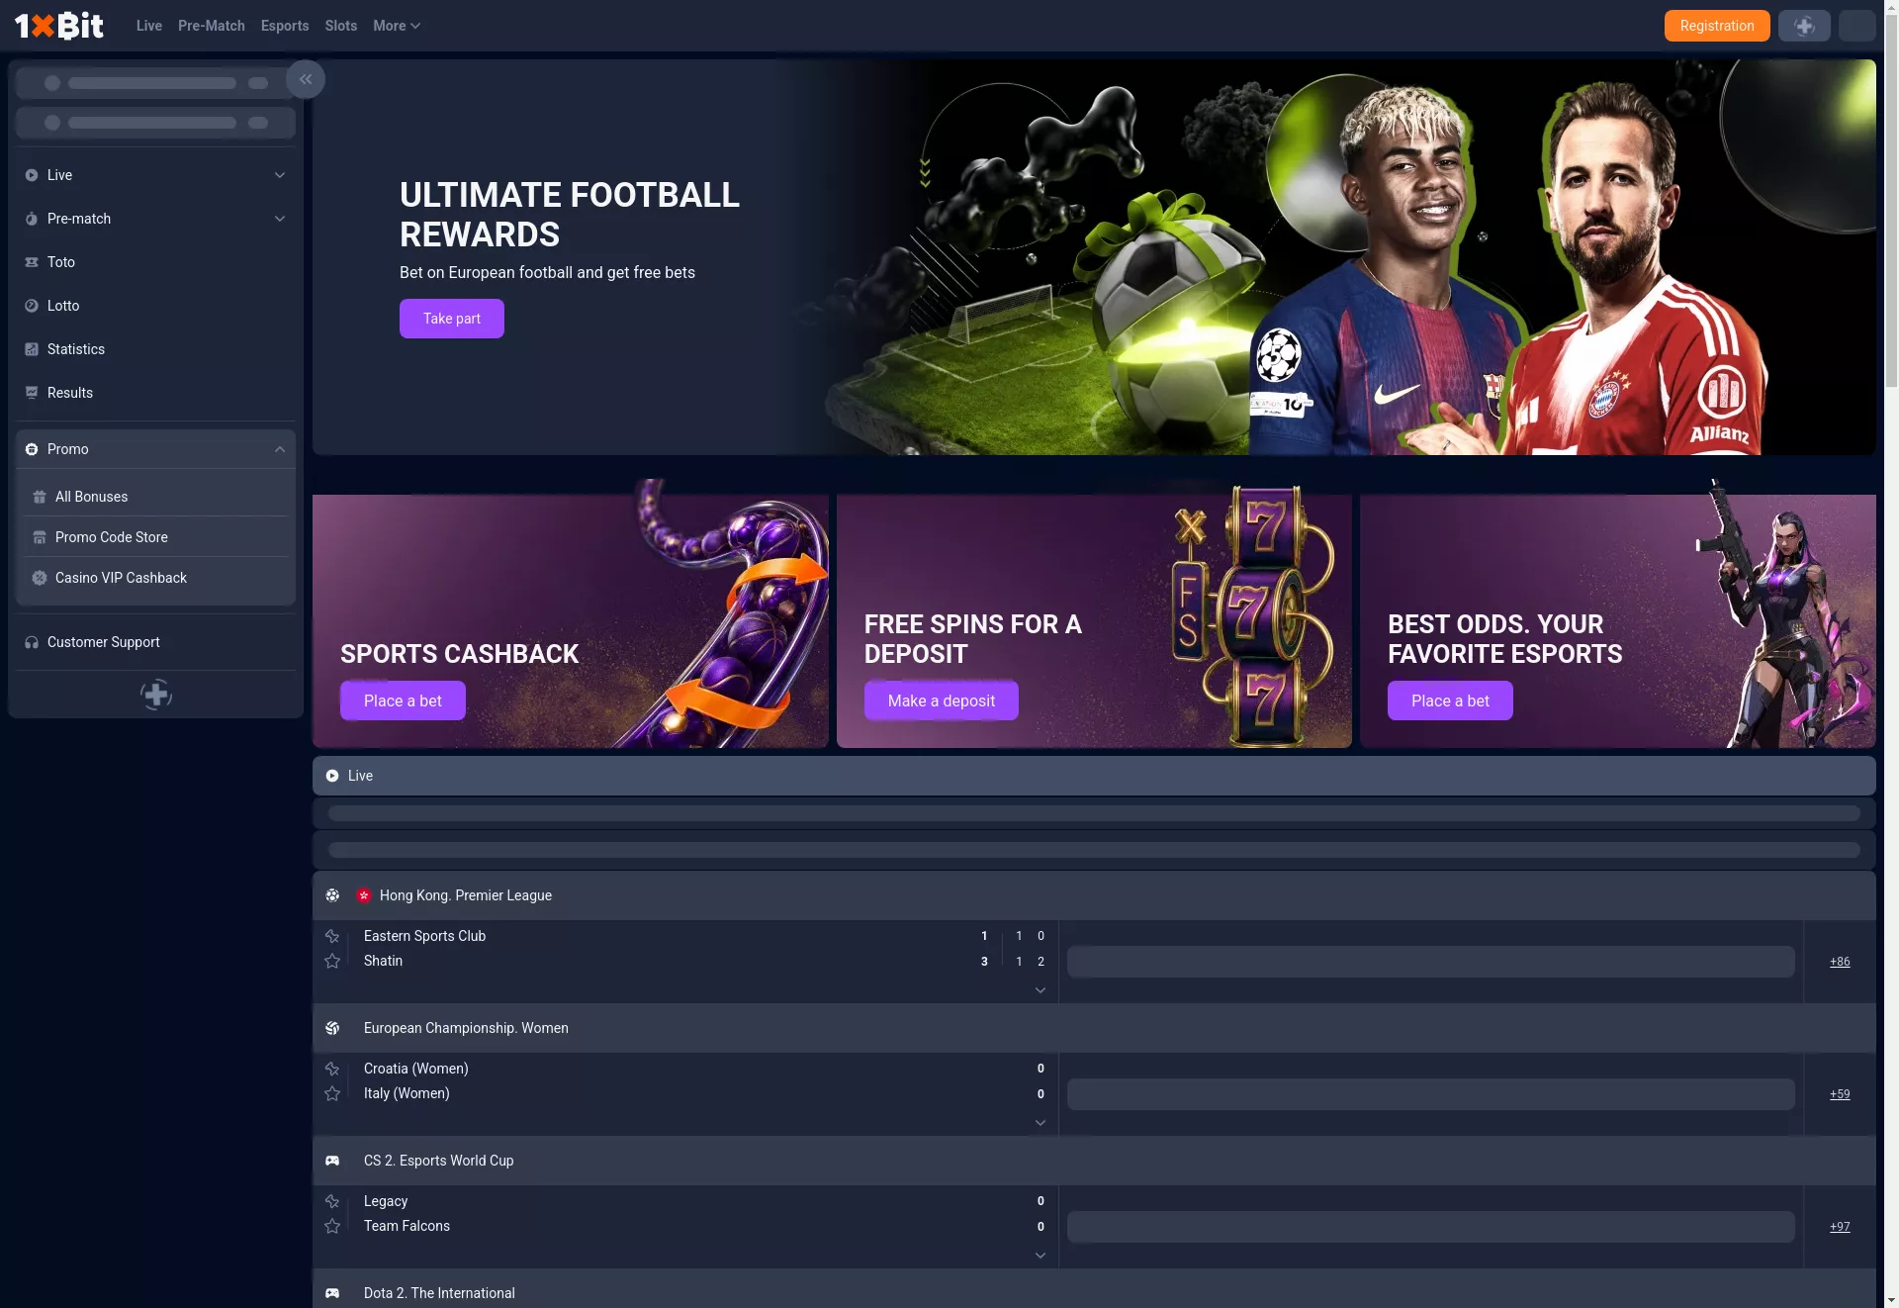Screen dimensions: 1899x1308
Task: Toggle the favorite star beside Shatin
Action: click(x=332, y=961)
